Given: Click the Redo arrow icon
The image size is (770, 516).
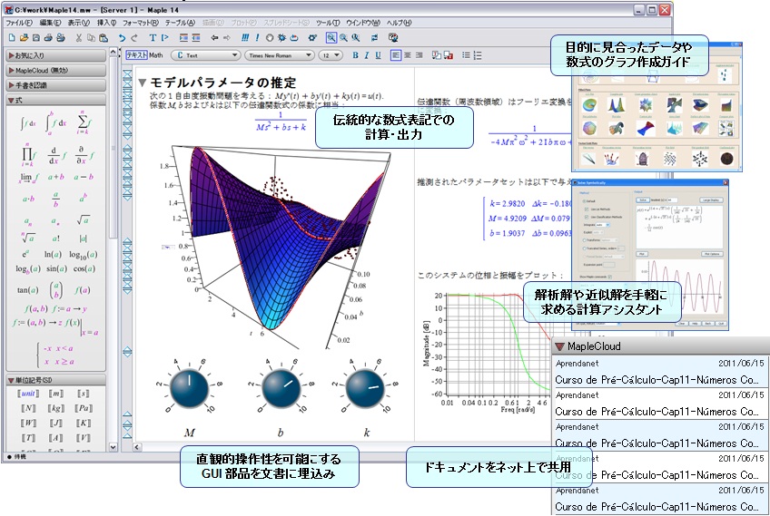Looking at the screenshot, I should 134,38.
